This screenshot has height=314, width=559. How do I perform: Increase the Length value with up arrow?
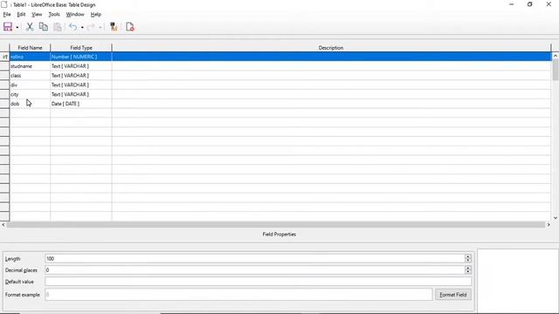tap(468, 256)
